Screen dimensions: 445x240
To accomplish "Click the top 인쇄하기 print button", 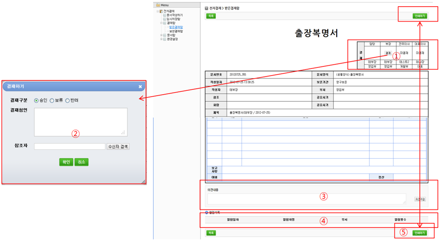I will tap(420, 16).
